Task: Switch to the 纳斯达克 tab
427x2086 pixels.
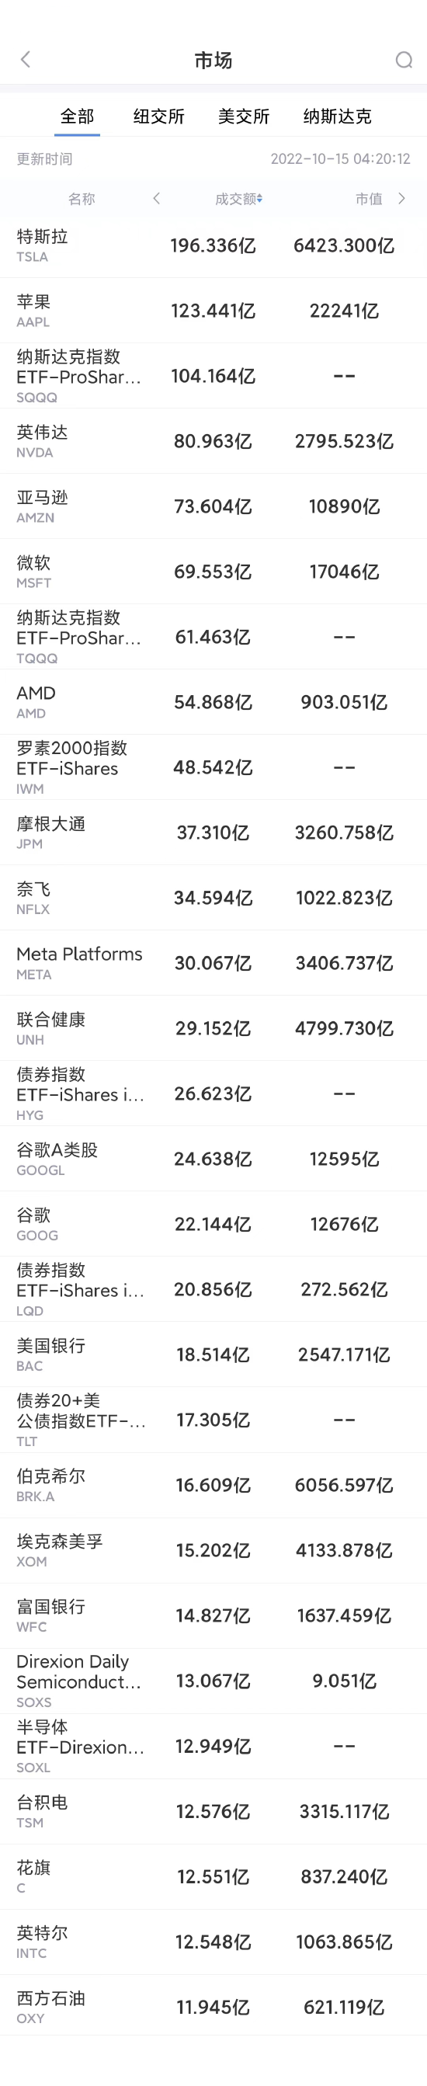Action: tap(337, 116)
